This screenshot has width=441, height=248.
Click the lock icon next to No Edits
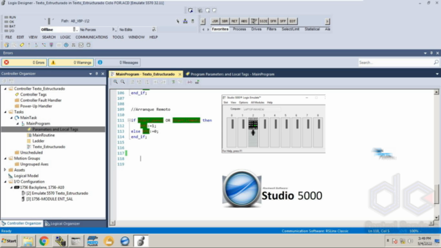click(x=154, y=30)
